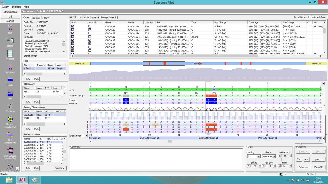328x184 pixels.
Task: Open the check dropdown
Action: coord(274,156)
